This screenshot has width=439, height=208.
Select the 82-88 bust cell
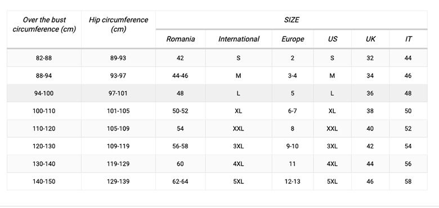pos(44,58)
